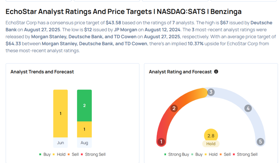280x163 pixels.
Task: Select the Aug axis label
Action: [84, 143]
